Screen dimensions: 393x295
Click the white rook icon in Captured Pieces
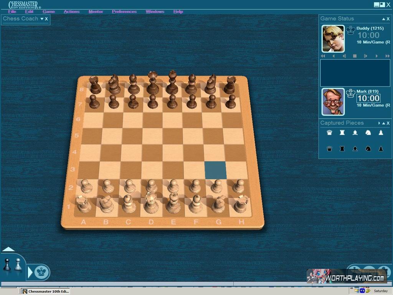(342, 133)
